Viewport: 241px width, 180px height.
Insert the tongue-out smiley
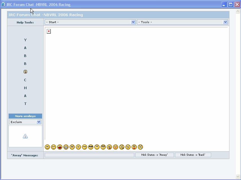tap(109, 147)
